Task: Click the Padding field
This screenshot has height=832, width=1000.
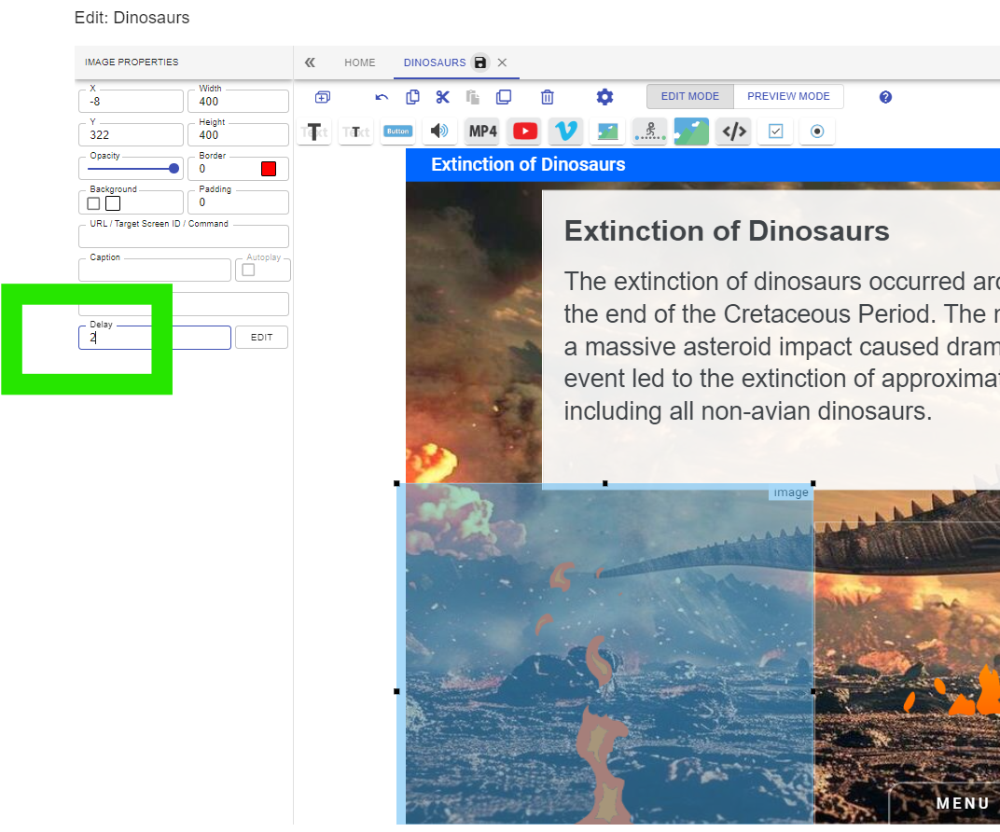Action: click(x=239, y=202)
